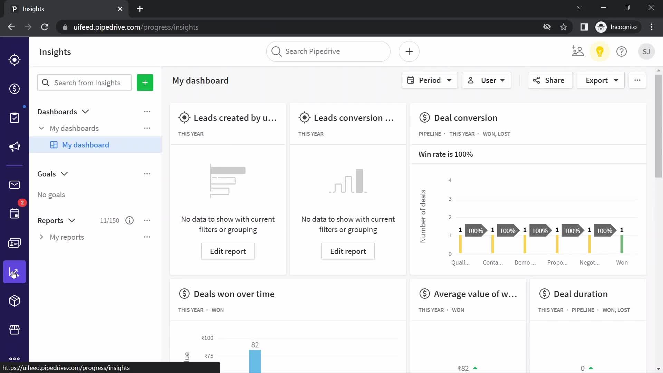This screenshot has width=663, height=373.
Task: Open Campaigns megaphone icon in sidebar
Action: (15, 147)
